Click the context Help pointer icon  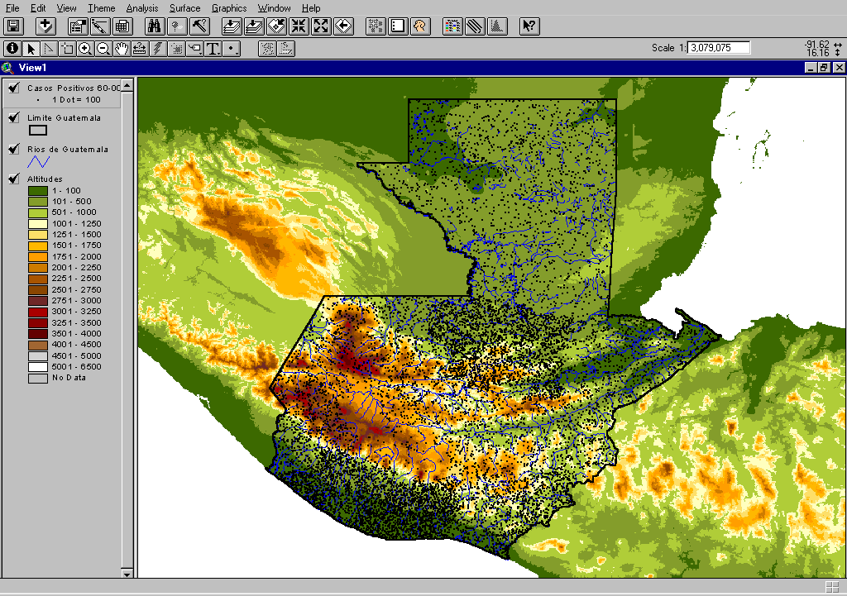[529, 26]
